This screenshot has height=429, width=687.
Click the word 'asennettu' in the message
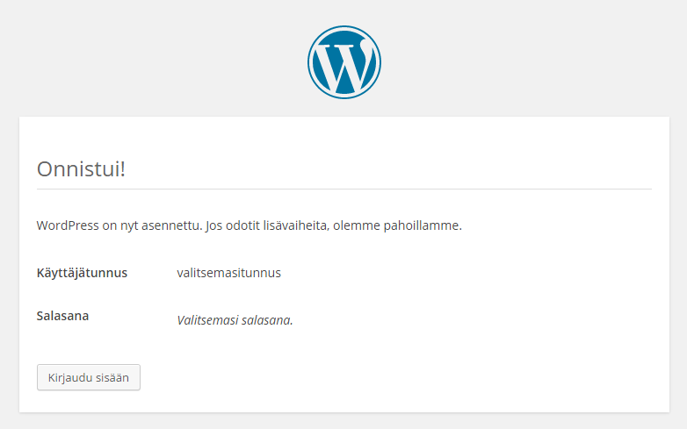pyautogui.click(x=171, y=225)
